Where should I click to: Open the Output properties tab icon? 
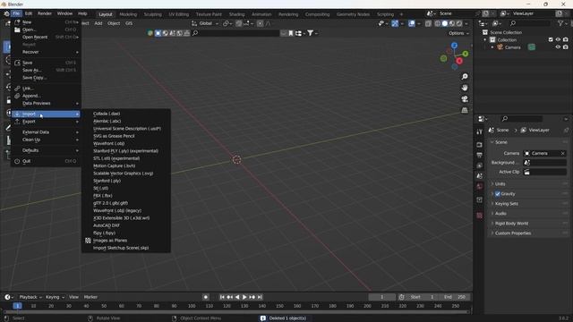tap(480, 155)
